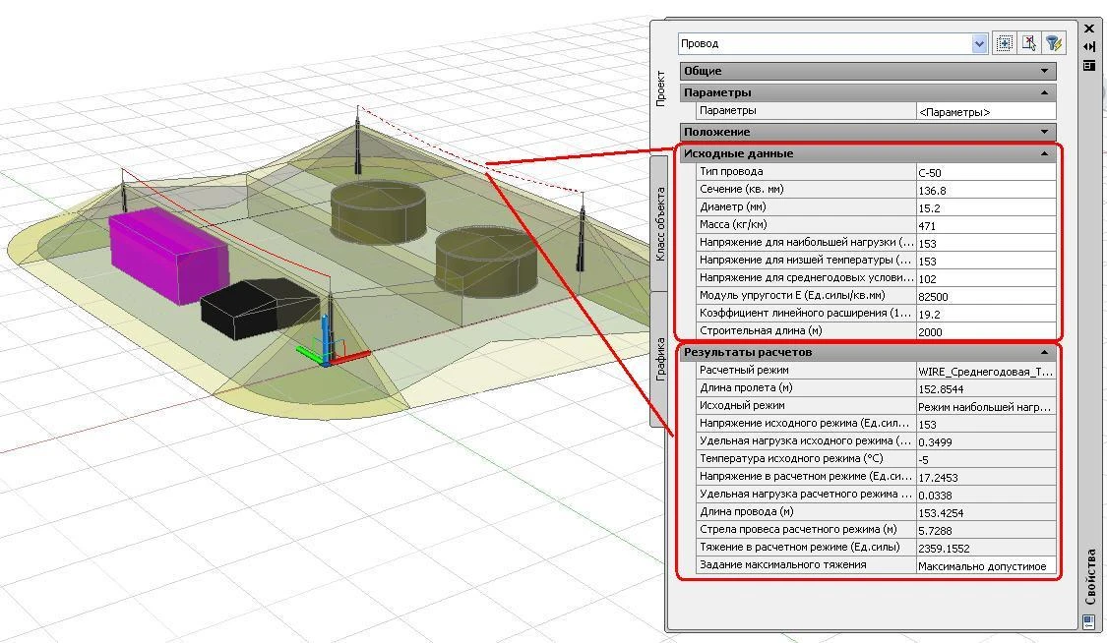Close the Свойства palette with X
The height and width of the screenshot is (643, 1107).
[x=1089, y=29]
